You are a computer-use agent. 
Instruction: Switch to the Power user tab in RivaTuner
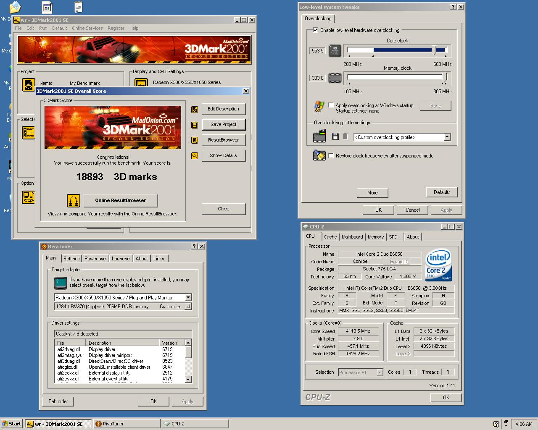(96, 259)
